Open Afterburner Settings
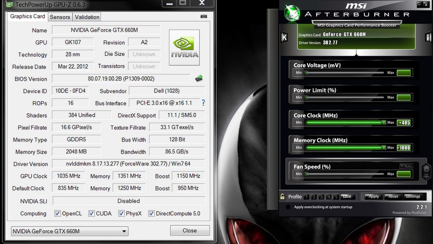Image resolution: width=433 pixels, height=244 pixels. pos(413,196)
